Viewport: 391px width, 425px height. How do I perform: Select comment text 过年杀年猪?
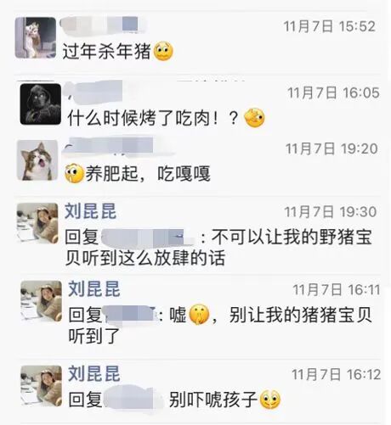click(x=106, y=52)
